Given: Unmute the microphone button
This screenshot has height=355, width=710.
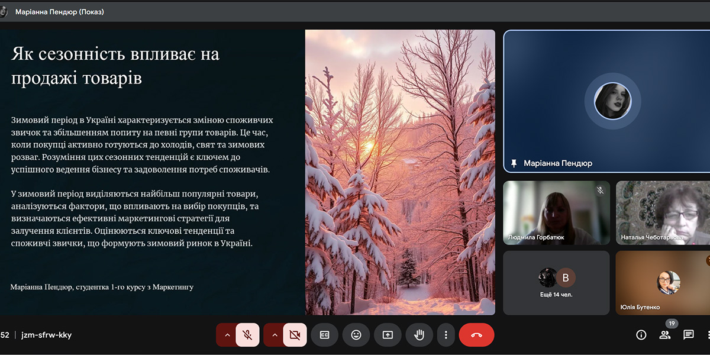Looking at the screenshot, I should (247, 335).
